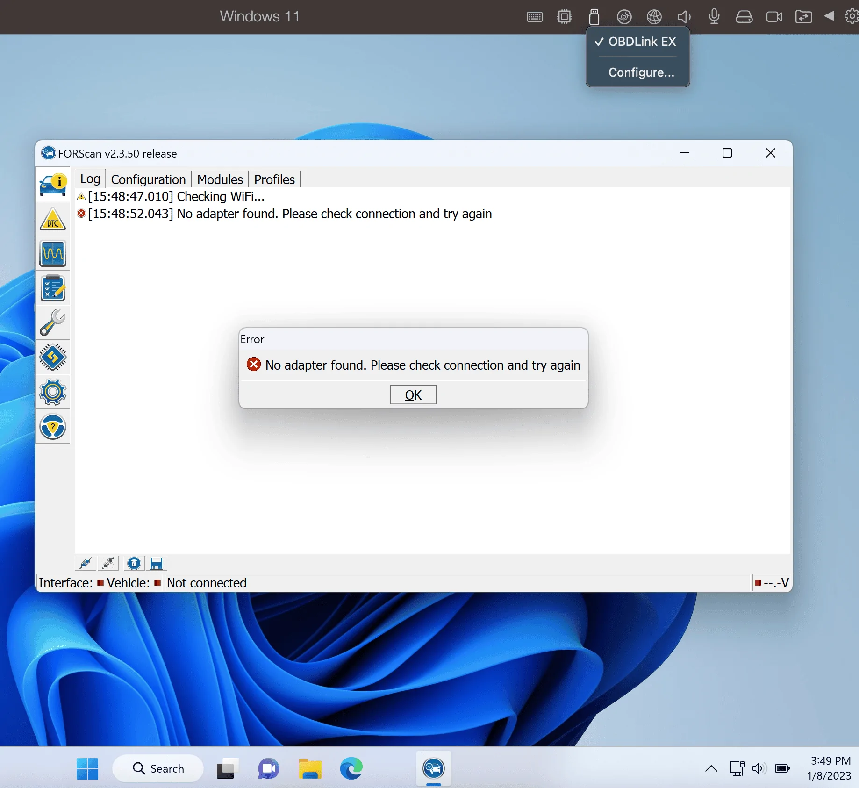Click the 'Not connected' status text

[207, 583]
